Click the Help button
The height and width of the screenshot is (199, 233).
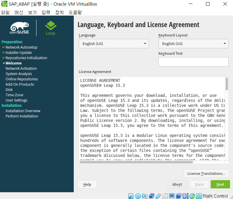[x=87, y=184]
